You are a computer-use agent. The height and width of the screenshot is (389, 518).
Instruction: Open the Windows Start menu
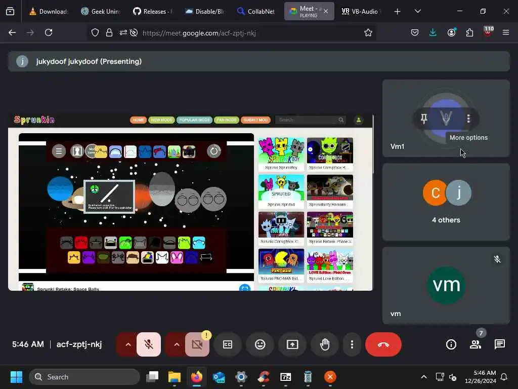coord(16,377)
